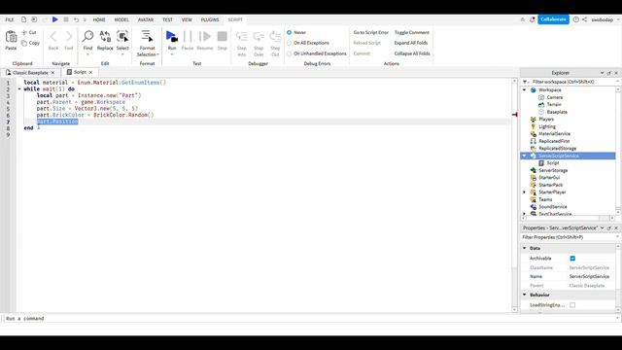Select On Unhandled Exceptions radio
This screenshot has height=350, width=622.
pyautogui.click(x=290, y=53)
